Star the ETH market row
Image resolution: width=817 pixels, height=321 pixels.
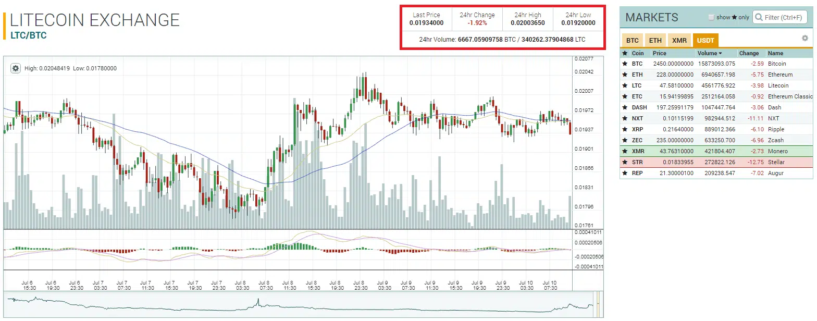click(625, 75)
